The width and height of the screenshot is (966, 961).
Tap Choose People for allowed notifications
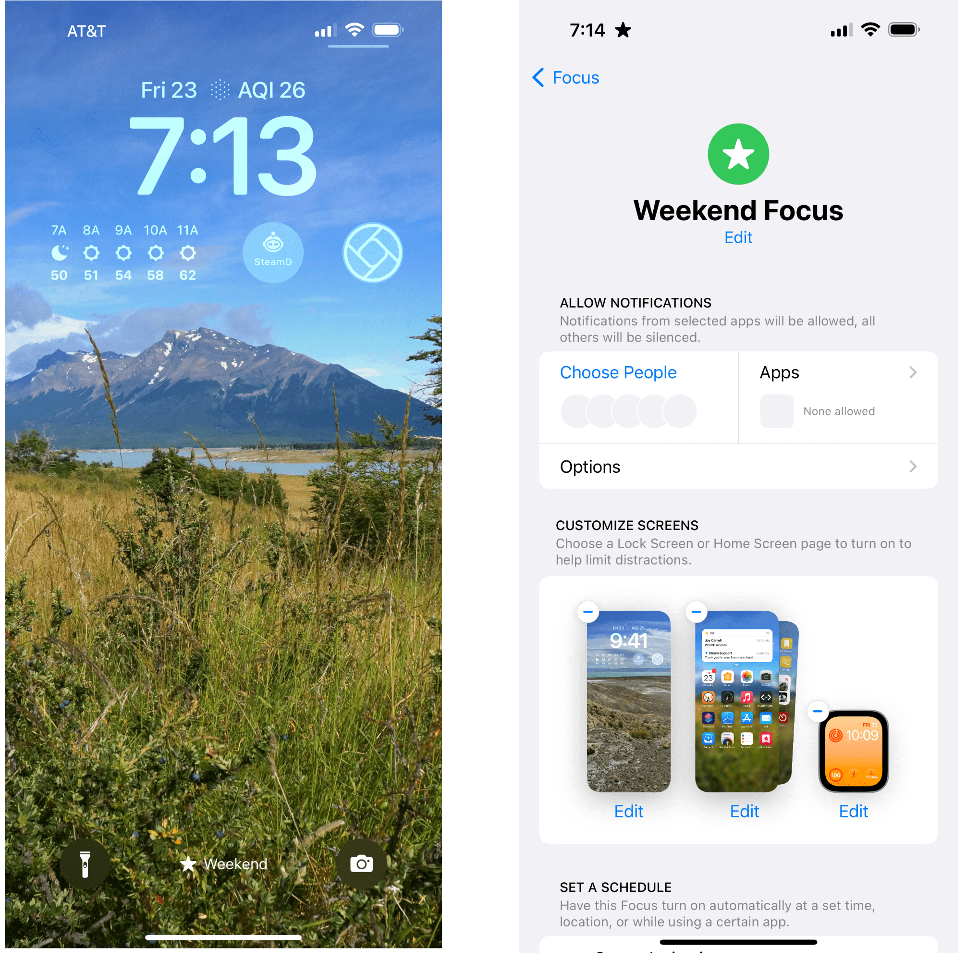619,370
